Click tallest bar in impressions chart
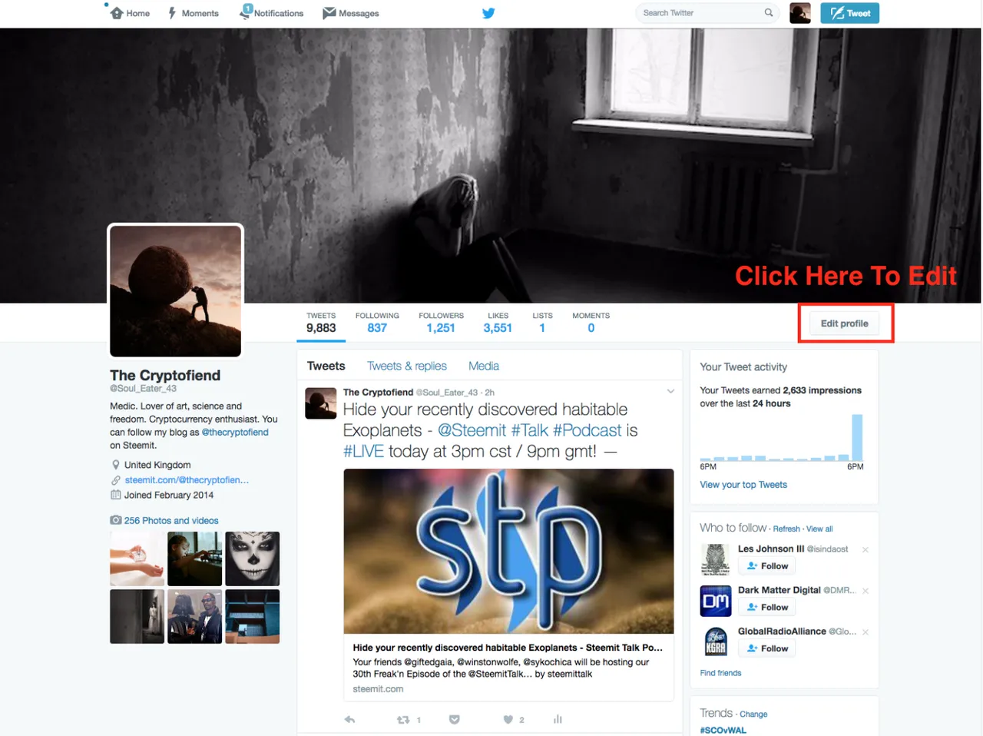Image resolution: width=983 pixels, height=736 pixels. (857, 437)
